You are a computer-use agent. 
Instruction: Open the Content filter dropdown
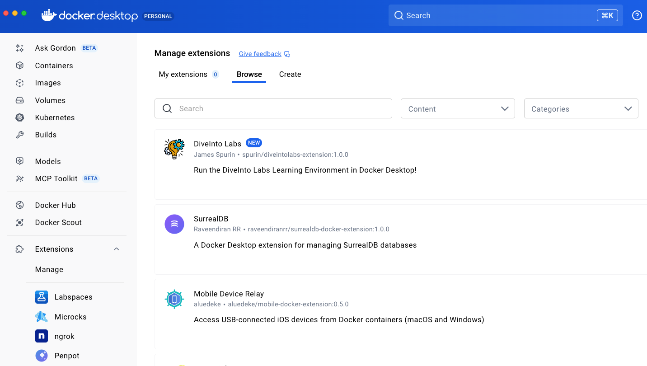pyautogui.click(x=457, y=108)
